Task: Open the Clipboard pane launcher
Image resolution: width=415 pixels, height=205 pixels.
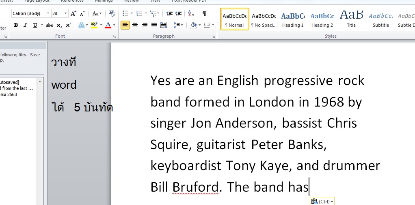Action: (5, 36)
